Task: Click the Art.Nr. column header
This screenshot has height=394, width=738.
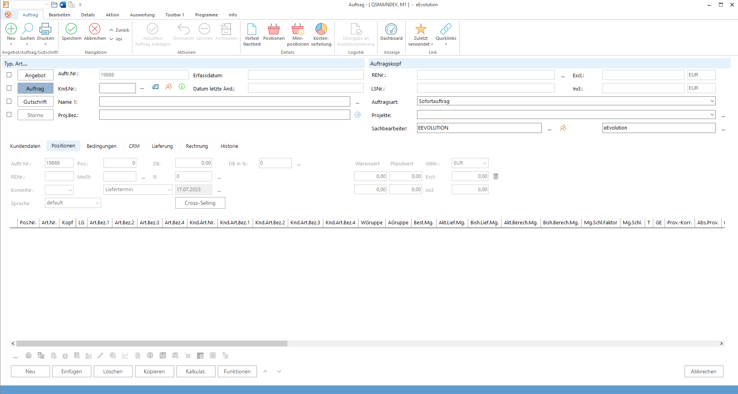Action: tap(49, 223)
